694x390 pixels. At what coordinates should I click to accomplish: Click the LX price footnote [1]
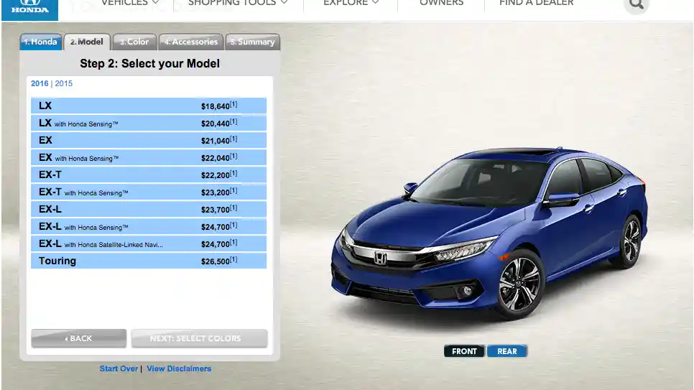tap(233, 104)
